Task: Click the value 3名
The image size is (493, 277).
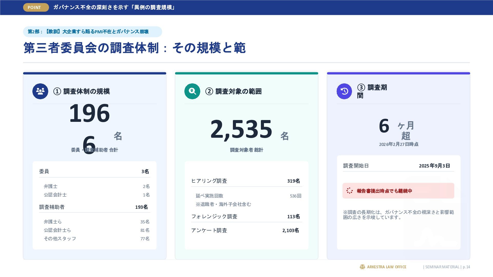Action: click(x=145, y=172)
